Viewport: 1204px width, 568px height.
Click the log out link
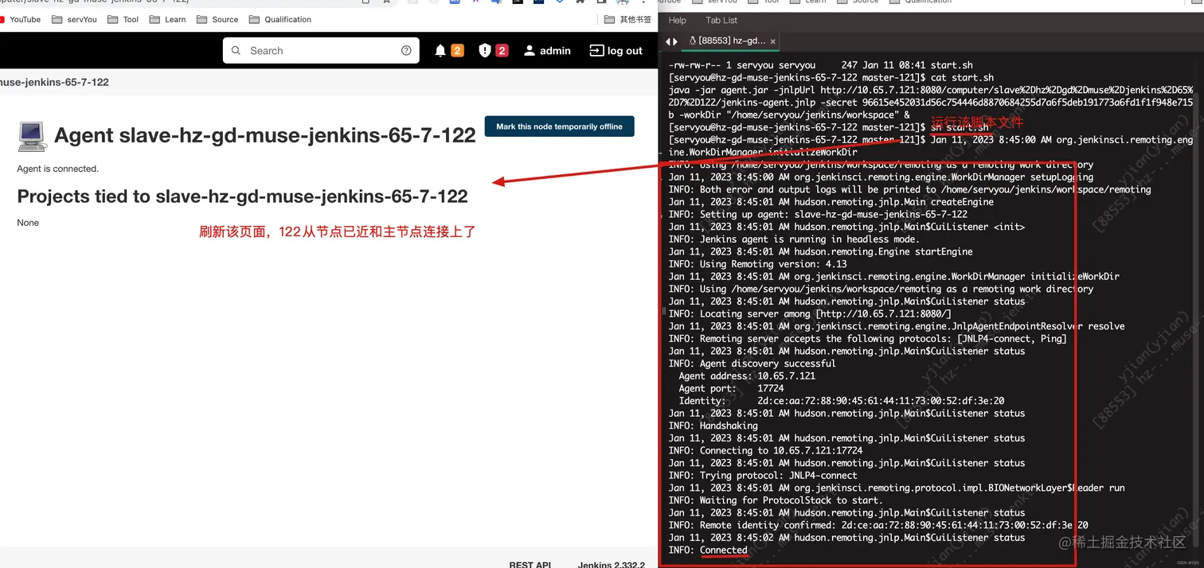pos(624,51)
